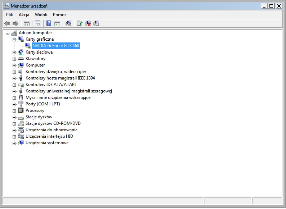Expand Urządzenia systemowe node
Viewport: 286px width, 209px height.
(14, 143)
